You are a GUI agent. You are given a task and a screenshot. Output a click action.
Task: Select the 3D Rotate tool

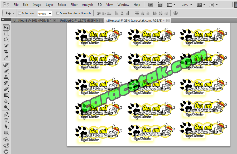coord(6,140)
